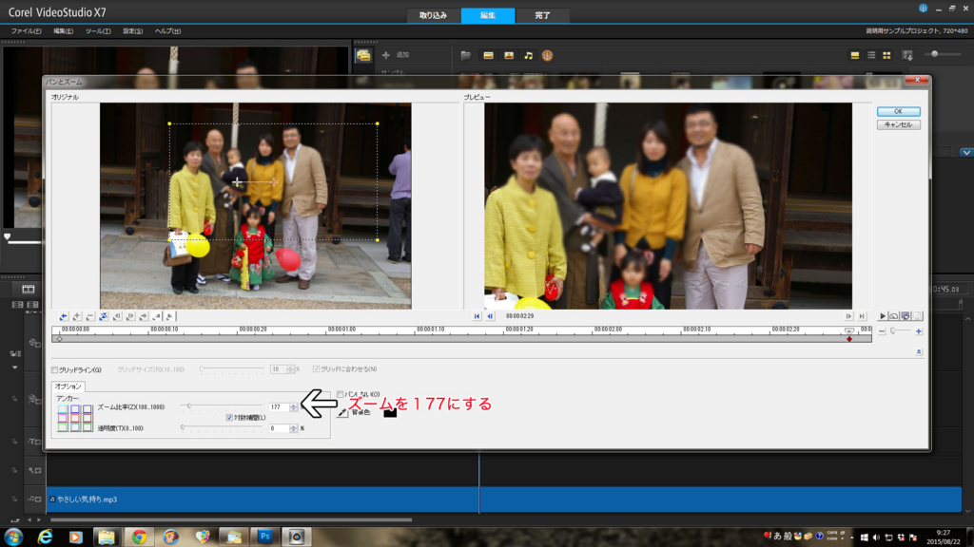
Task: Check the パンしない(O) checkbox
Action: 341,394
